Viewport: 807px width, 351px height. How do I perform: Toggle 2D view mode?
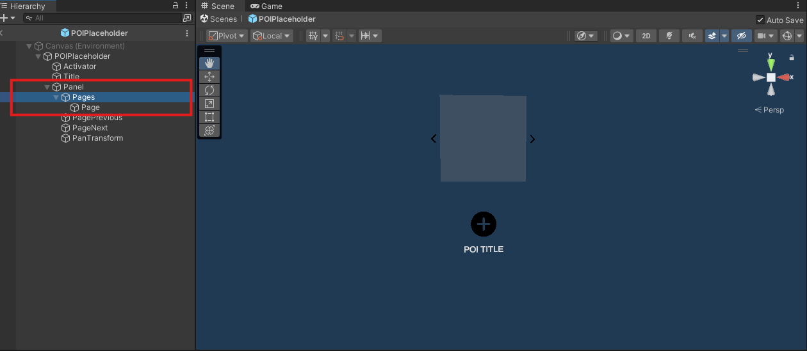646,36
